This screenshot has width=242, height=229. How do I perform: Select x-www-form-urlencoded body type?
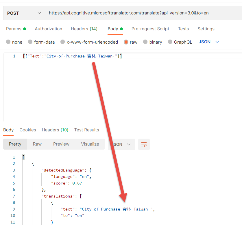(x=89, y=42)
